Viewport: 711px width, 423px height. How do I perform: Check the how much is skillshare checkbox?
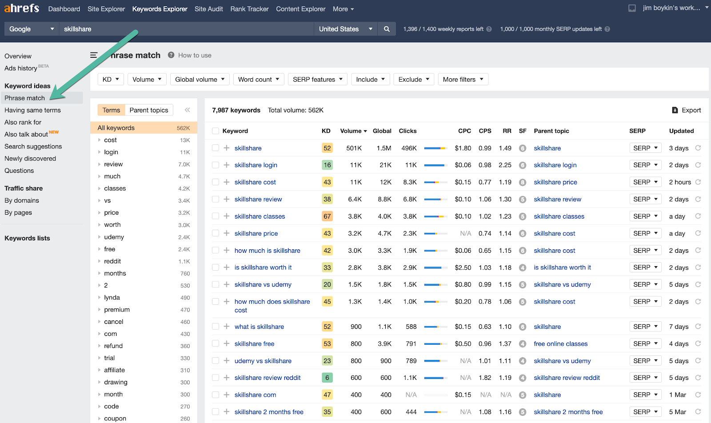[x=216, y=250]
